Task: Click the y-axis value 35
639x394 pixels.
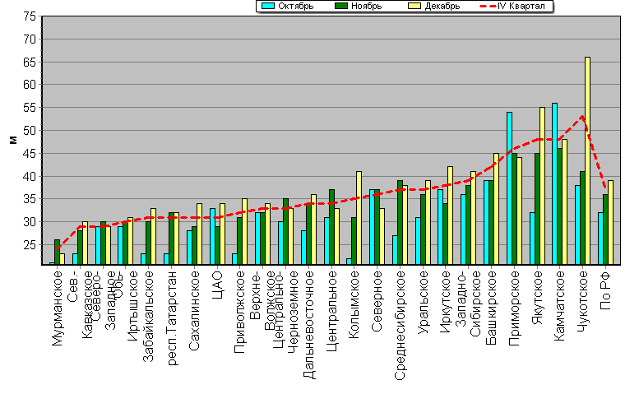Action: point(30,199)
